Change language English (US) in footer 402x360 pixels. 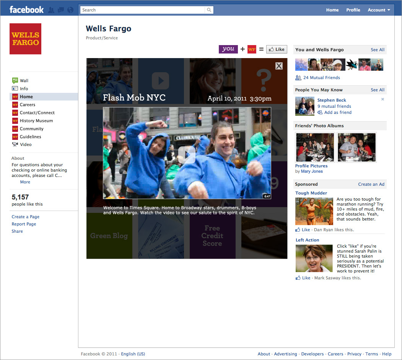pyautogui.click(x=133, y=354)
